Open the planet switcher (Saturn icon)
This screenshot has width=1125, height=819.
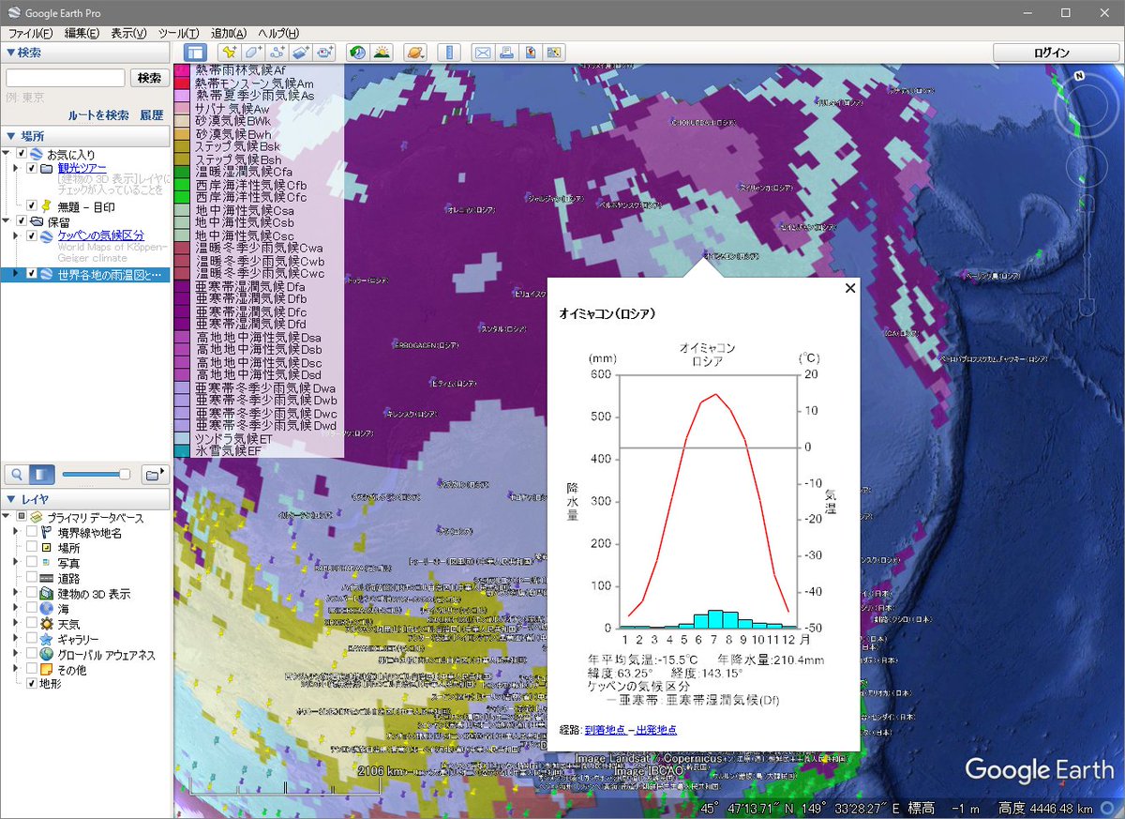click(416, 53)
